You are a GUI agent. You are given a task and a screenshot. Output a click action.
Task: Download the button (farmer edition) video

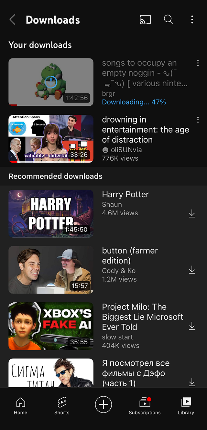click(x=192, y=270)
